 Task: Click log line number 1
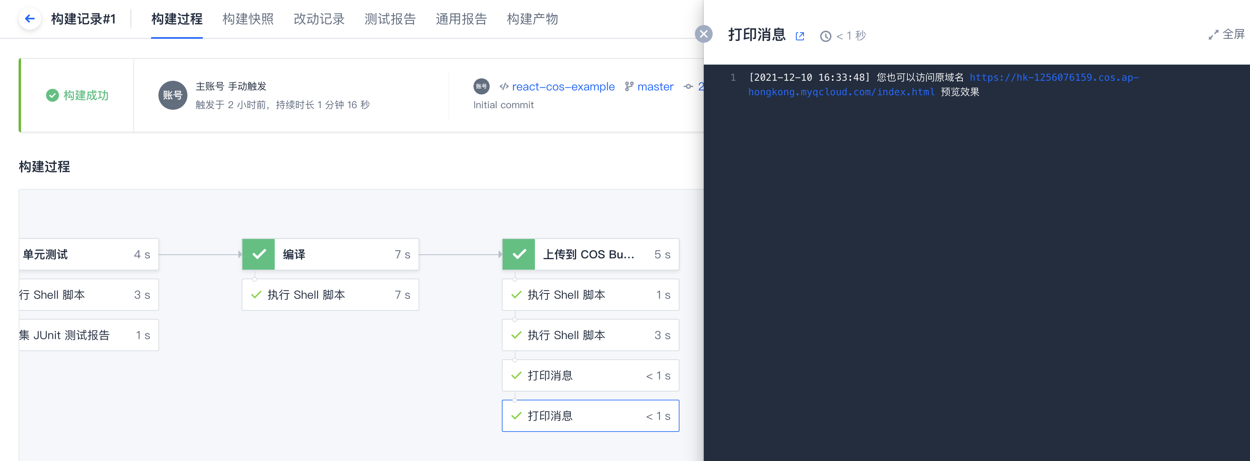733,77
